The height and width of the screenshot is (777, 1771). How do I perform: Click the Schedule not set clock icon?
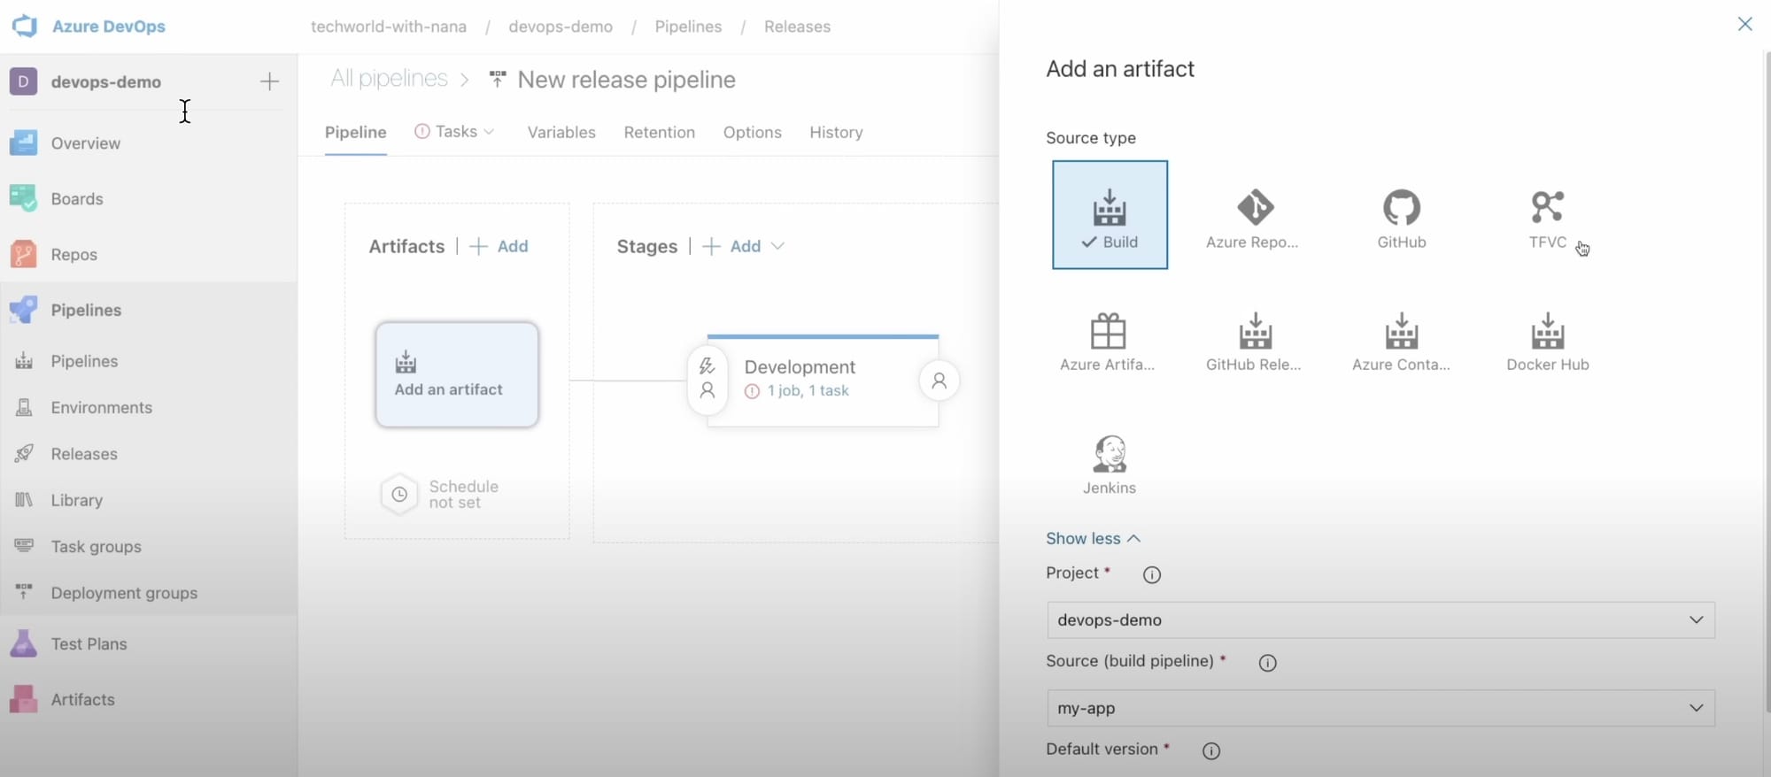[x=399, y=495]
